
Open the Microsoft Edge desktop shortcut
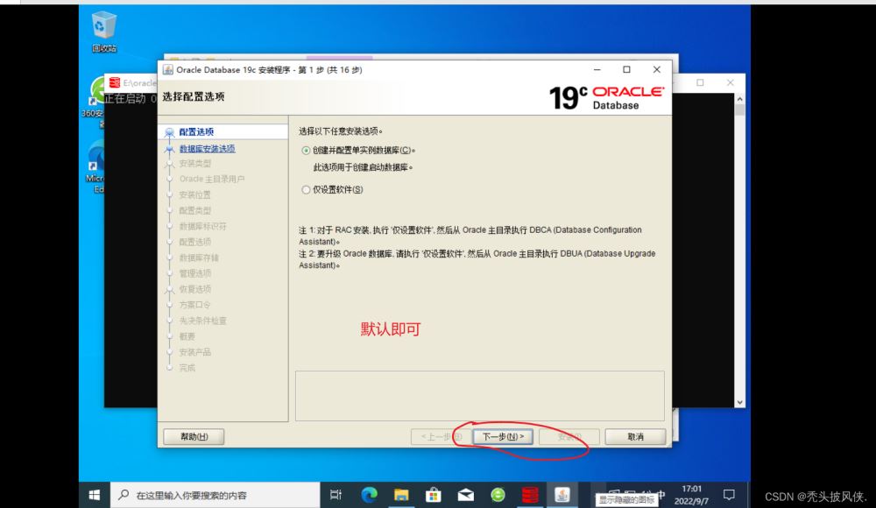tap(96, 166)
